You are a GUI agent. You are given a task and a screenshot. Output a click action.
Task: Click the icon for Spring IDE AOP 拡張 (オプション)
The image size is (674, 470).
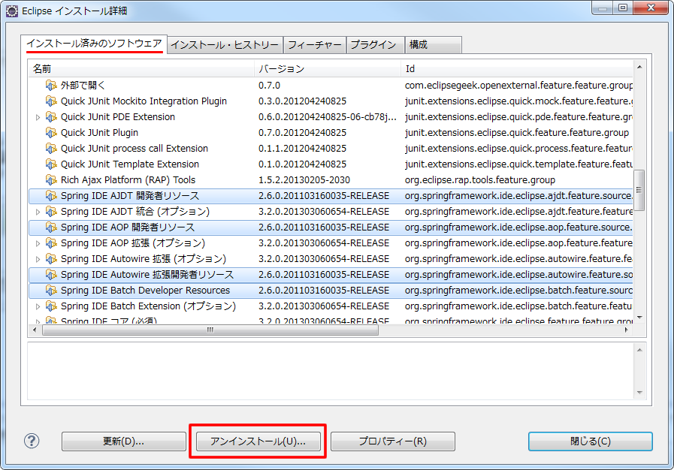(x=51, y=243)
